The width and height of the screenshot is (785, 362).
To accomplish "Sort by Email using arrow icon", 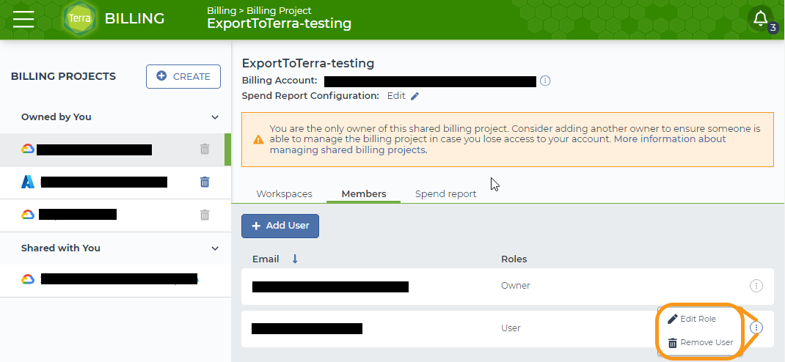I will (295, 259).
